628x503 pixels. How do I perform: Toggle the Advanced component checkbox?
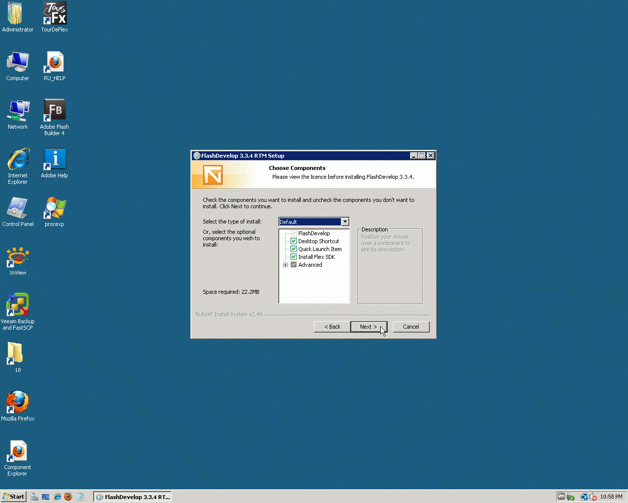293,265
